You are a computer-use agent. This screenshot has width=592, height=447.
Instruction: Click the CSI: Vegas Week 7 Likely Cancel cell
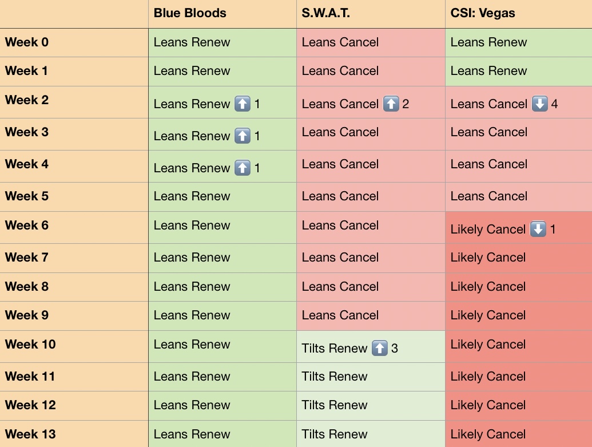tap(519, 258)
